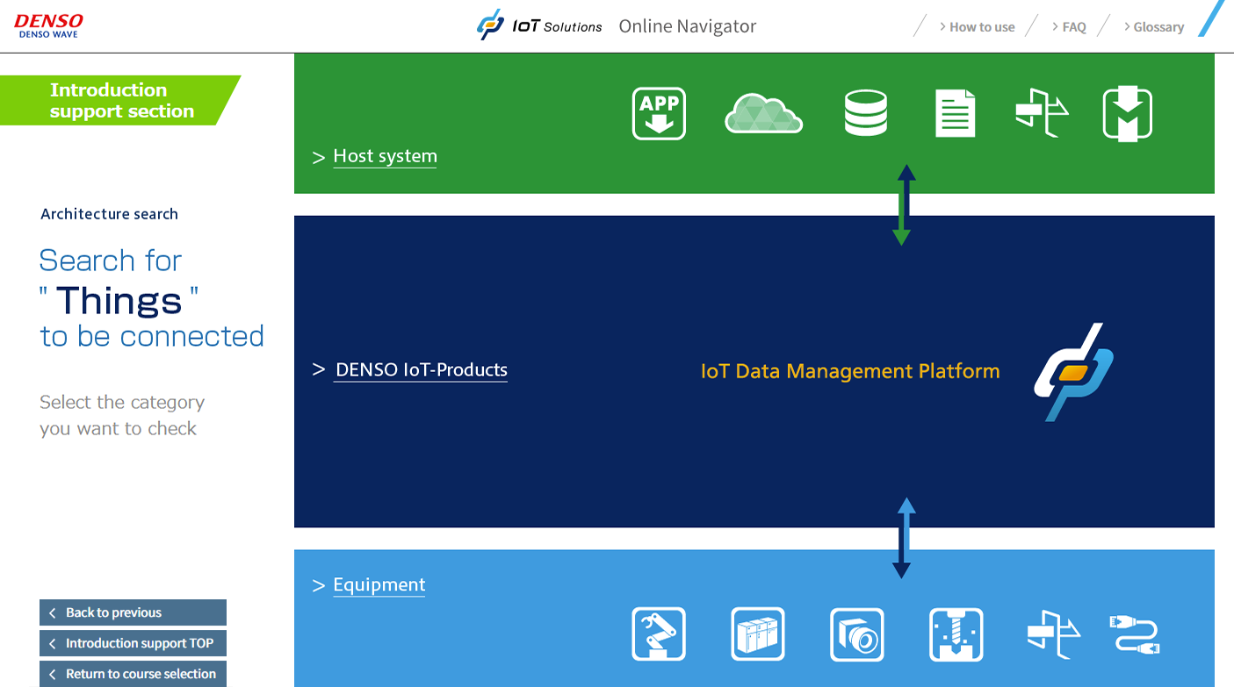Select the robot arm icon in Equipment

659,634
